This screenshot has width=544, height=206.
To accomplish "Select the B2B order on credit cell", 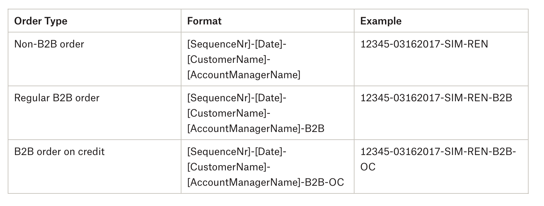I will pyautogui.click(x=59, y=152).
